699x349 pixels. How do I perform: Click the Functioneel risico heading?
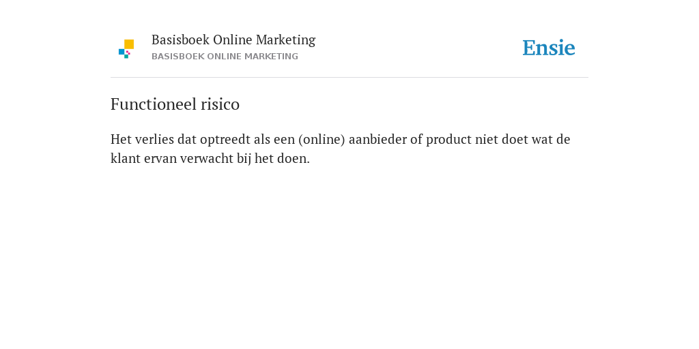(175, 104)
